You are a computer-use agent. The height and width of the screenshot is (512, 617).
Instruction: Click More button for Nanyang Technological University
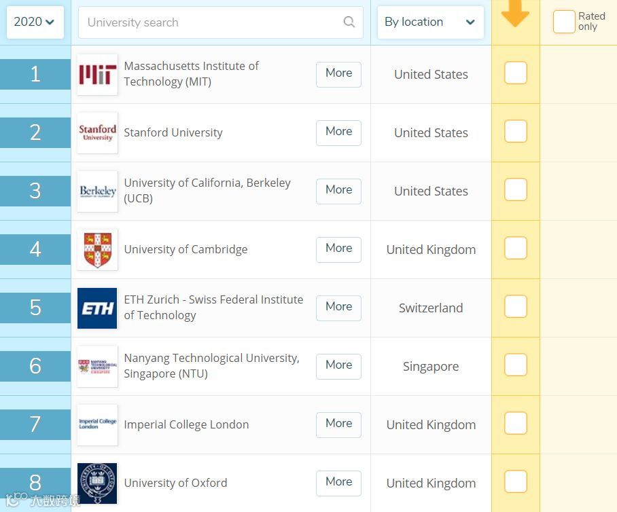click(x=338, y=366)
